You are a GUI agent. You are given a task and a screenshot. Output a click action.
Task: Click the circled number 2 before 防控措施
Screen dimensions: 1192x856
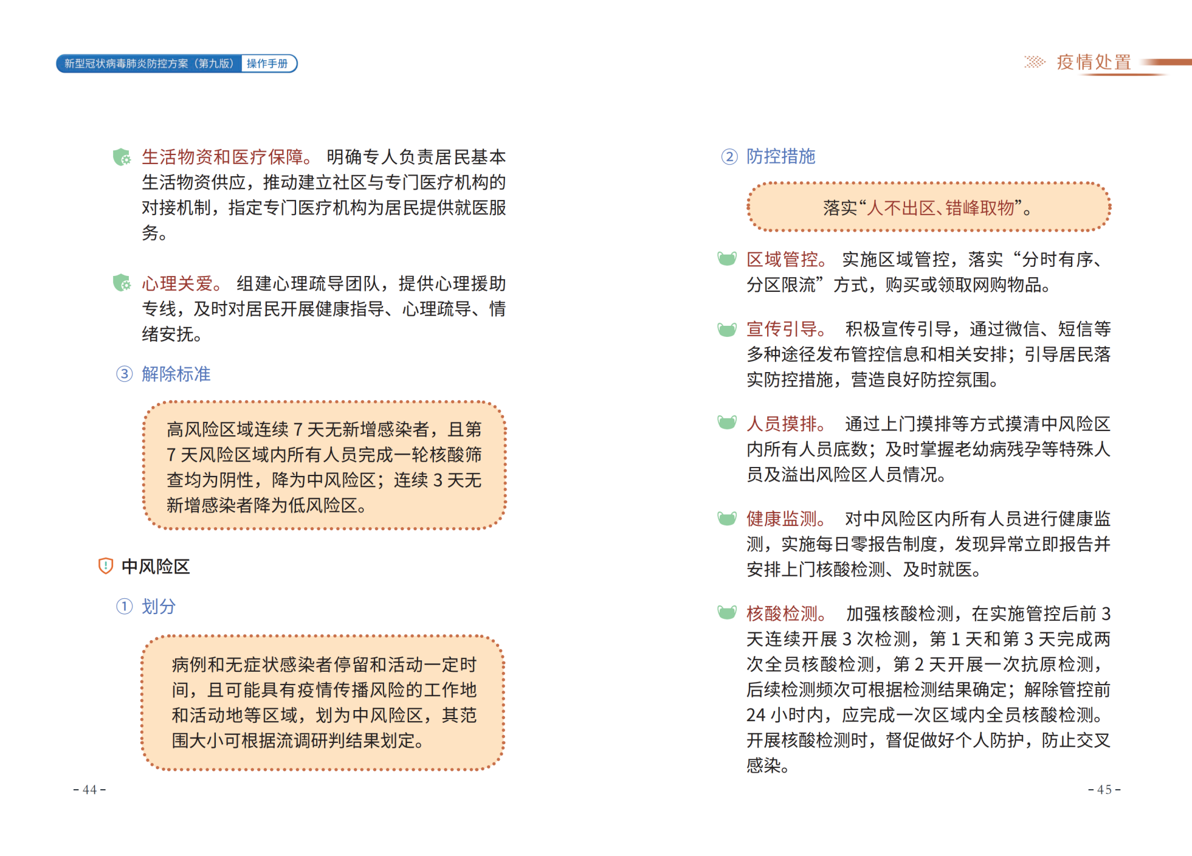pos(729,157)
